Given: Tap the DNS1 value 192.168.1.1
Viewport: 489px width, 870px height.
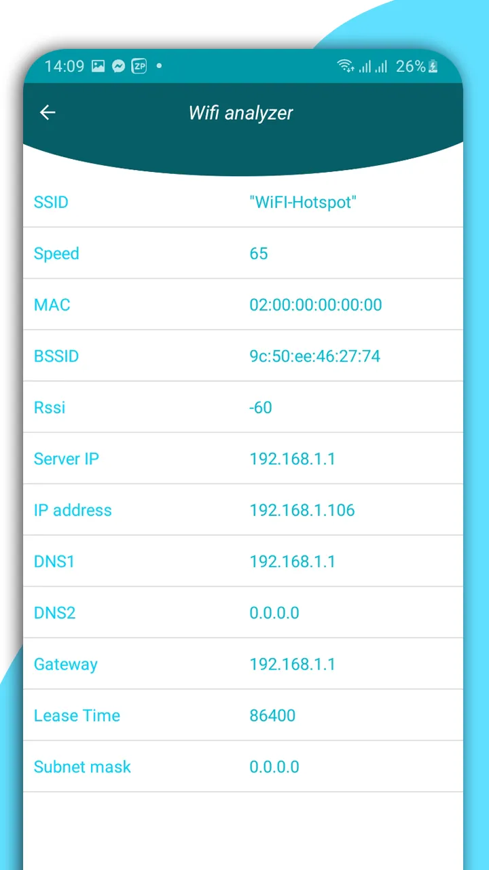Looking at the screenshot, I should (x=293, y=561).
